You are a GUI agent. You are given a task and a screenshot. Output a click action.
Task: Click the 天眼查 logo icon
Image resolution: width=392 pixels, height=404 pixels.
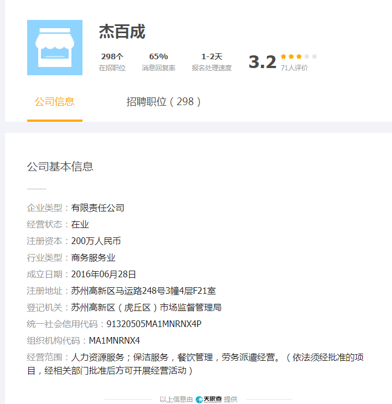209,400
